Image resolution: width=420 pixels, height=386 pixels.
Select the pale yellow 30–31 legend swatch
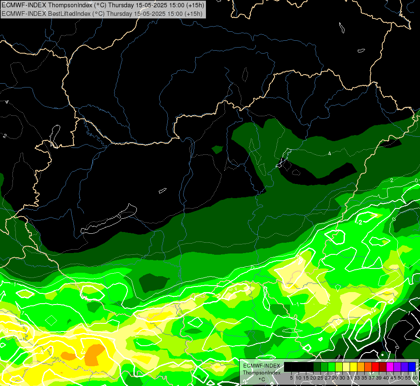(346, 367)
